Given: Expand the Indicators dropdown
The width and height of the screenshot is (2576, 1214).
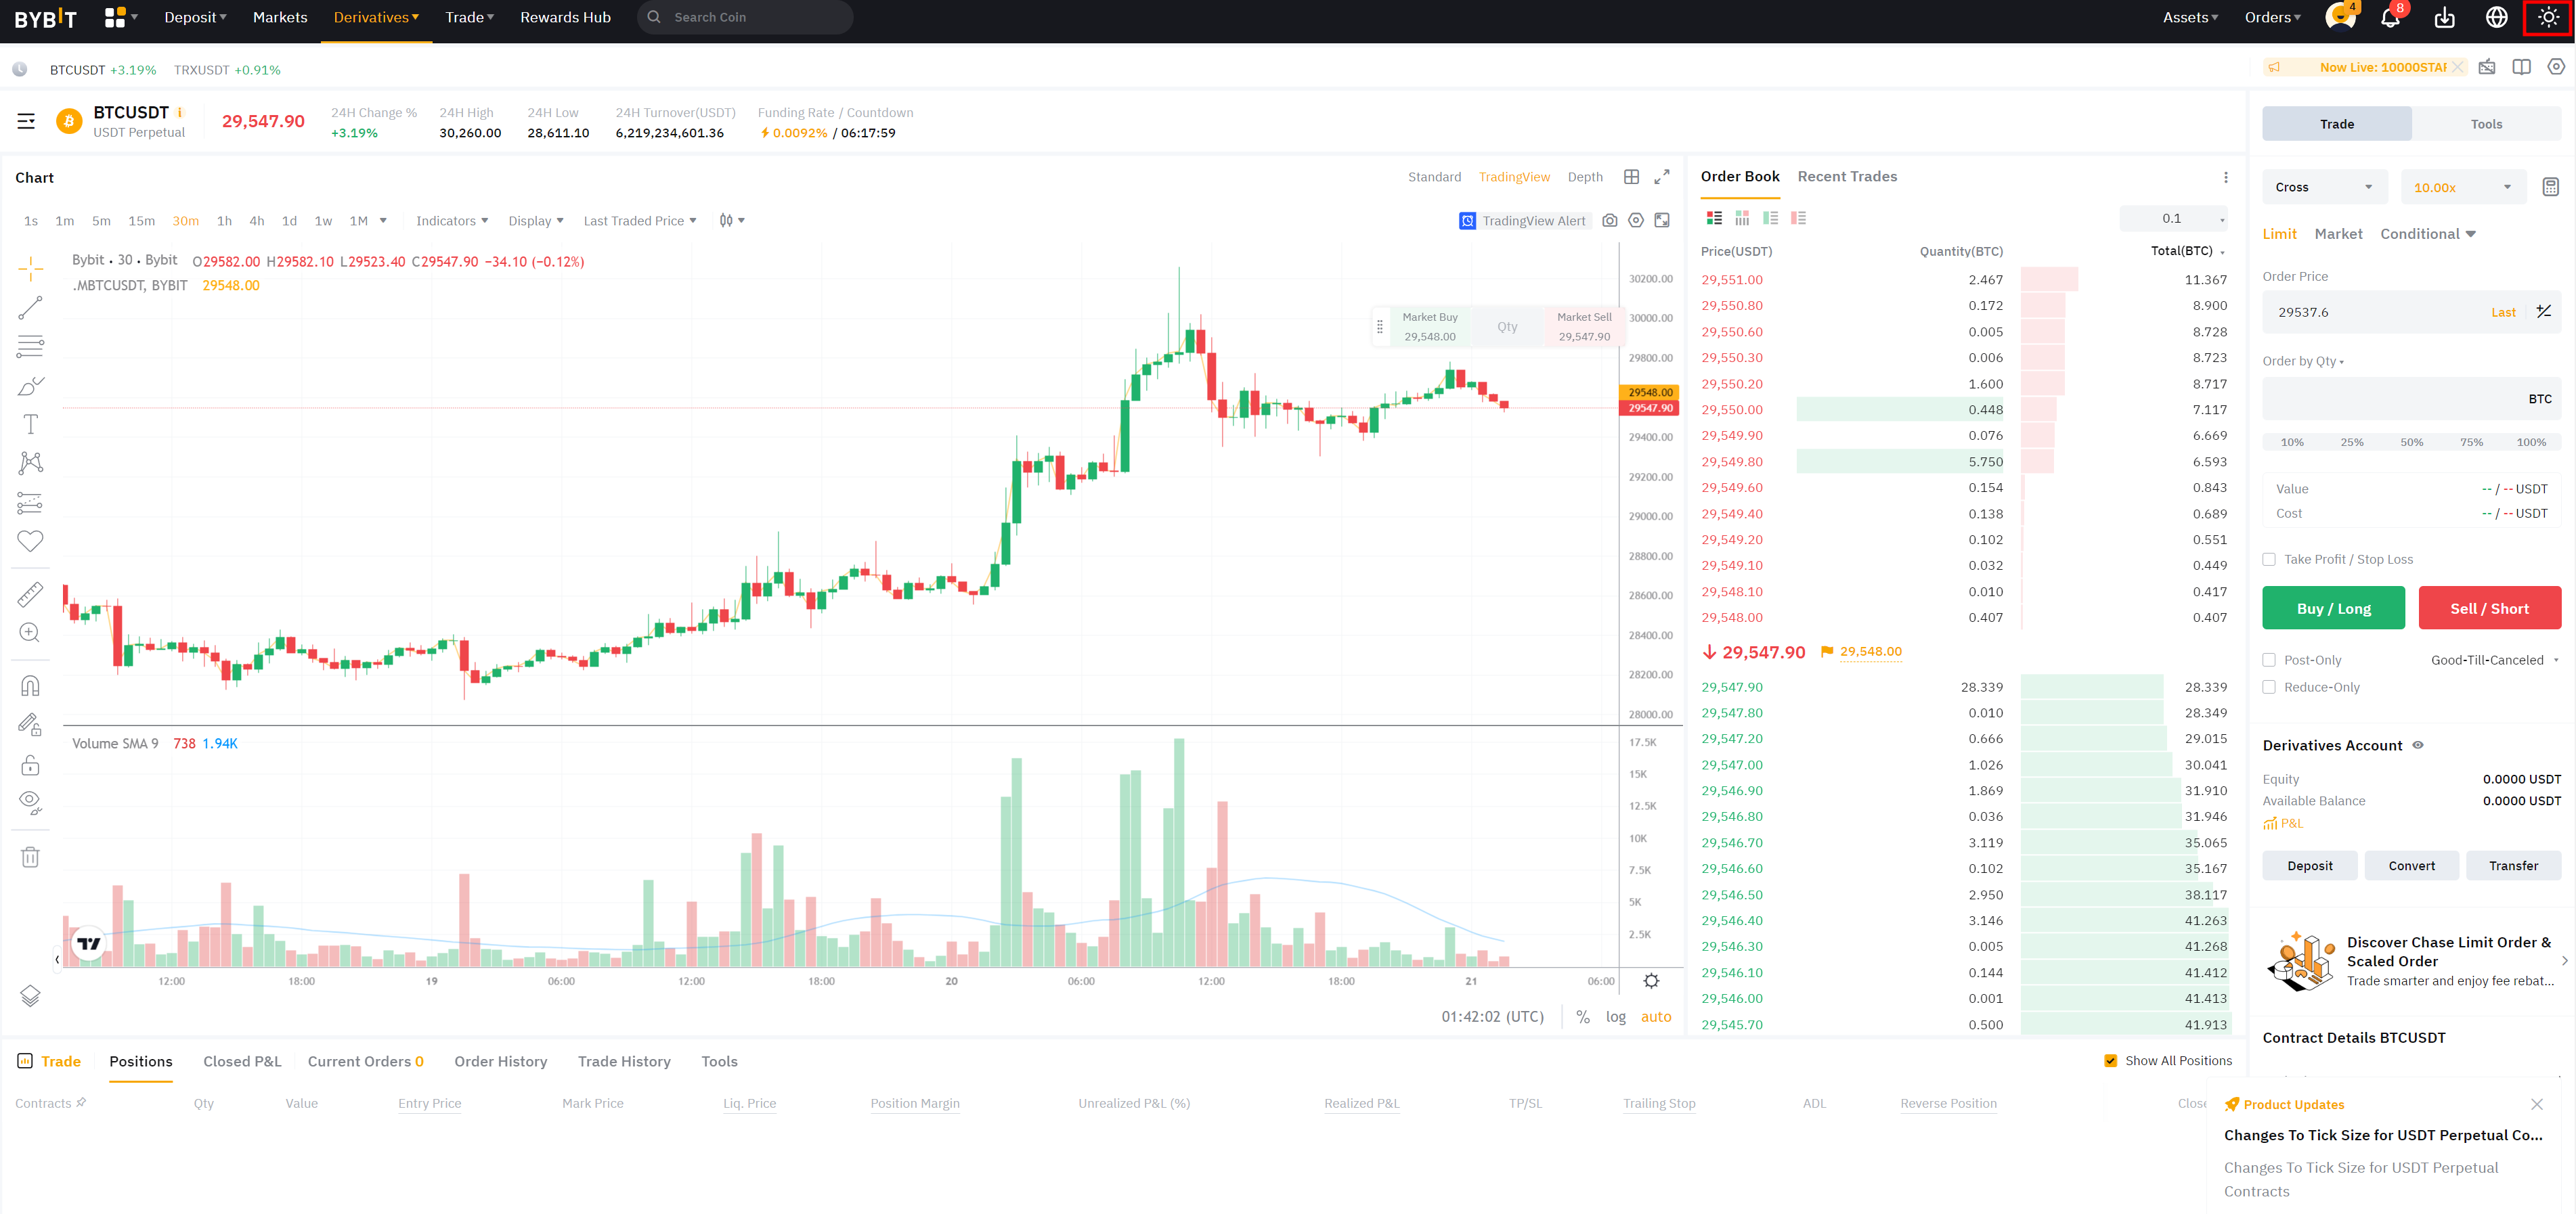Looking at the screenshot, I should click(x=452, y=221).
